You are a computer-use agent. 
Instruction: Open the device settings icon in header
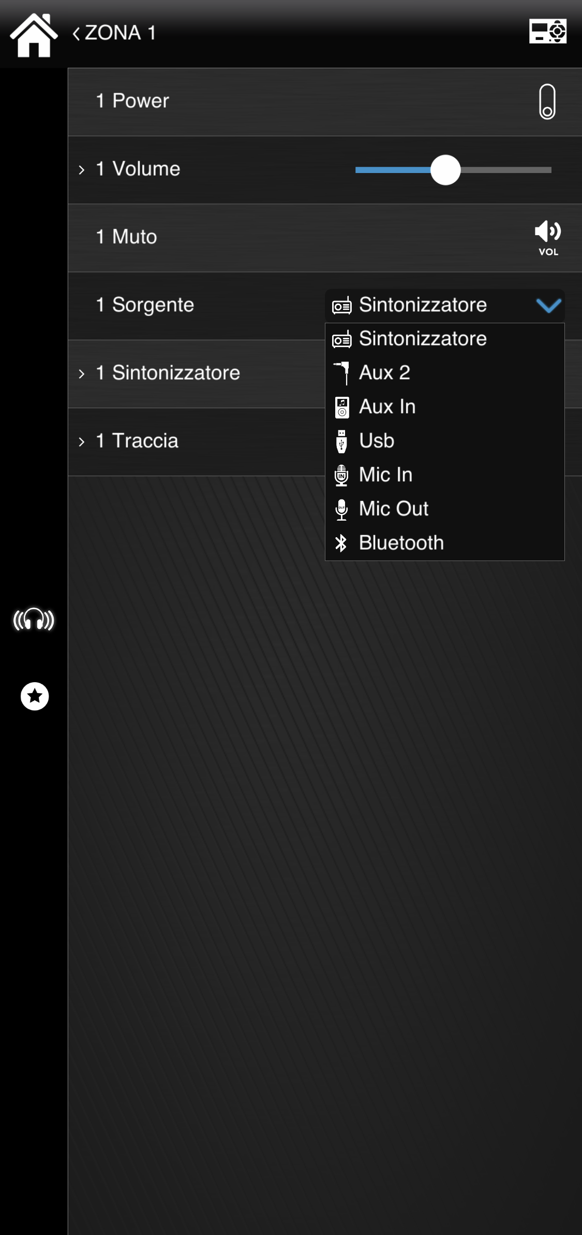point(548,32)
